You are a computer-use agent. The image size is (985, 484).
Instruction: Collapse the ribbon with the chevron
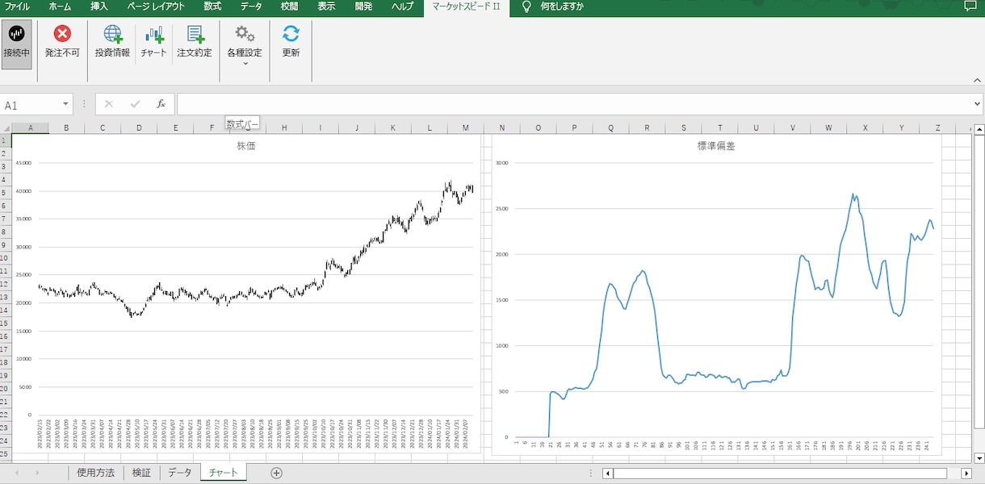click(x=977, y=80)
